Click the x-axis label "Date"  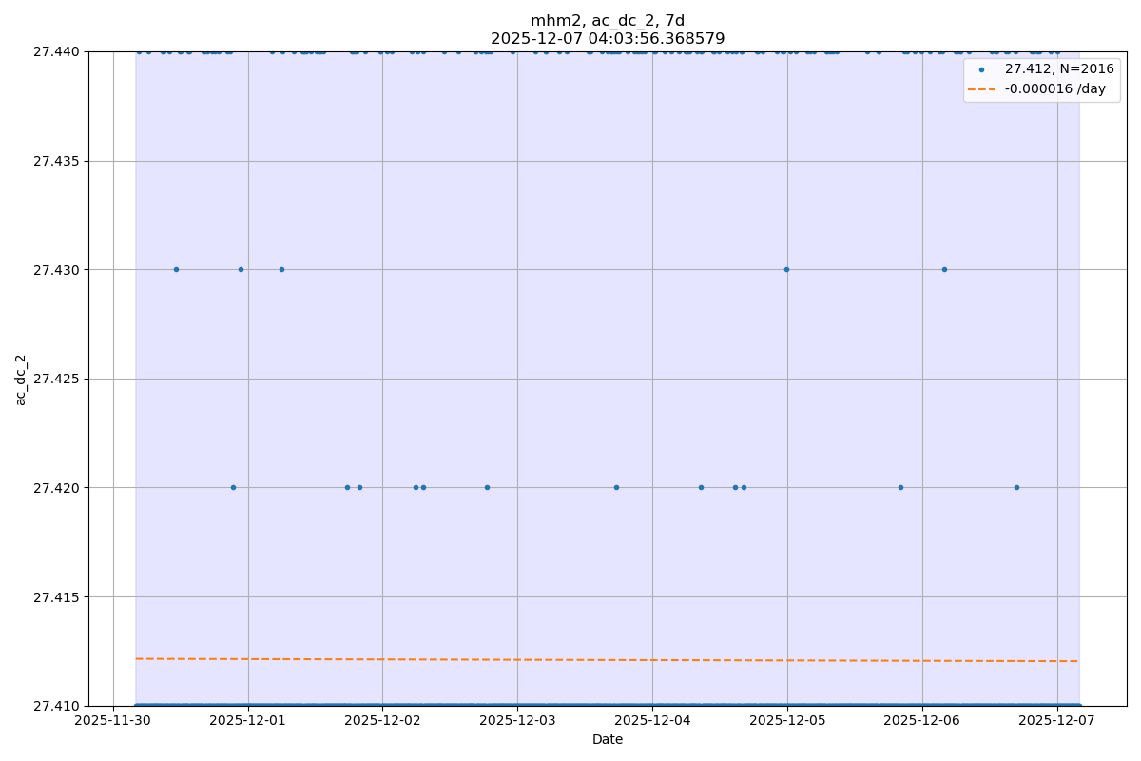[607, 739]
